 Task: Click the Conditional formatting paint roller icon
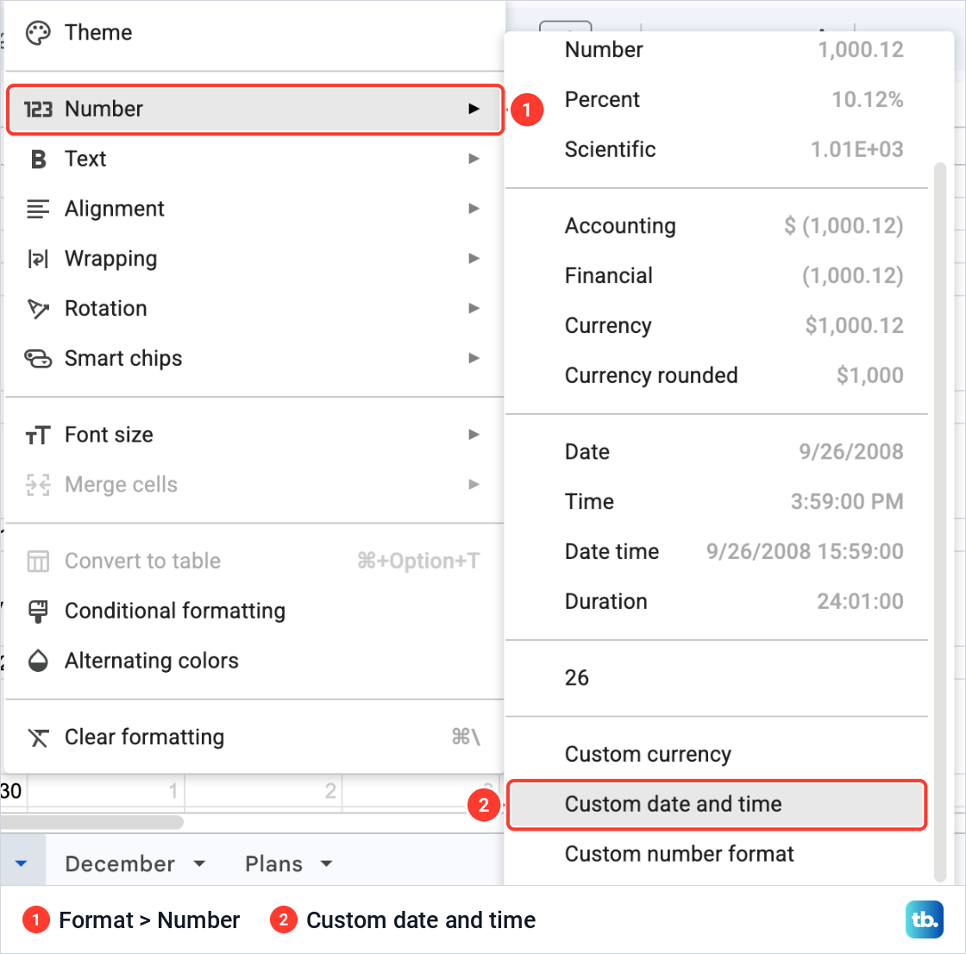pyautogui.click(x=38, y=612)
